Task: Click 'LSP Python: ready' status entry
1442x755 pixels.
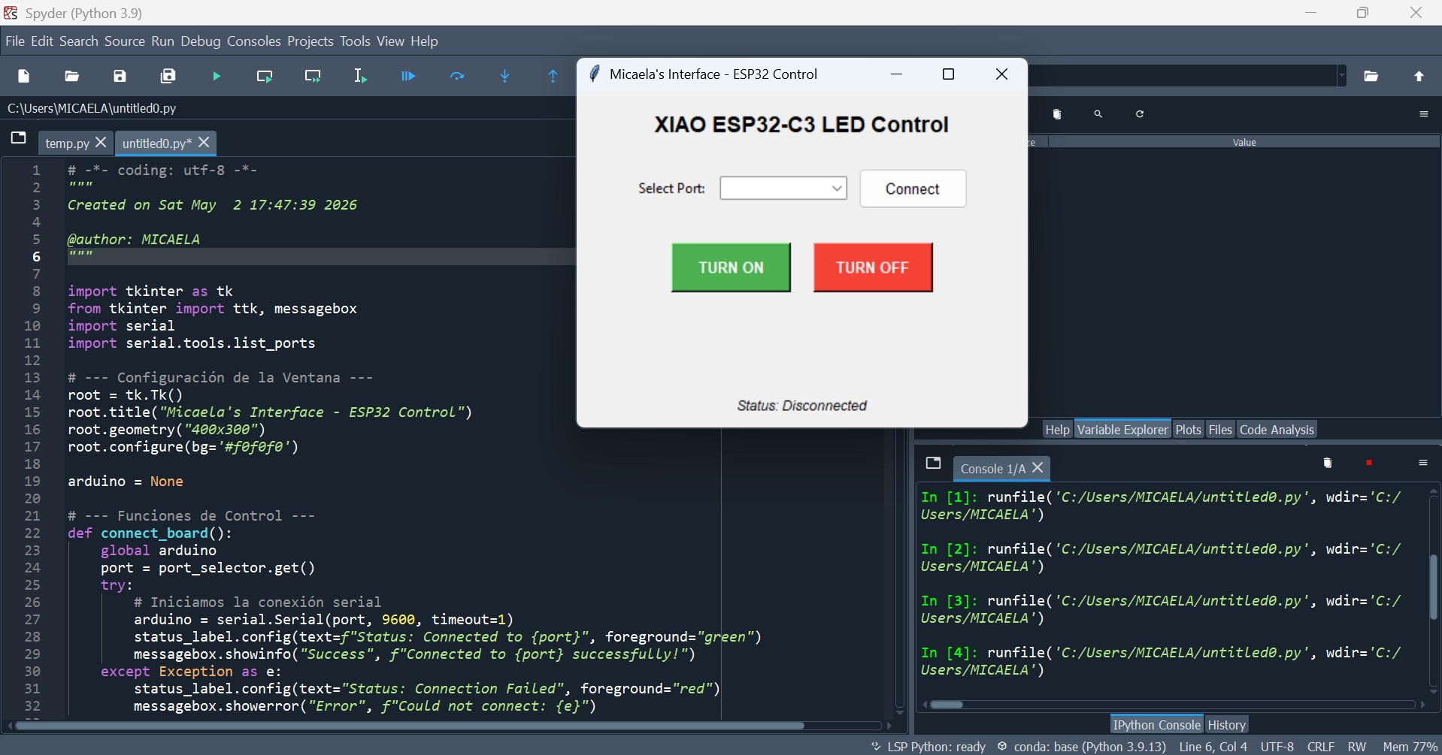Action: (x=929, y=747)
